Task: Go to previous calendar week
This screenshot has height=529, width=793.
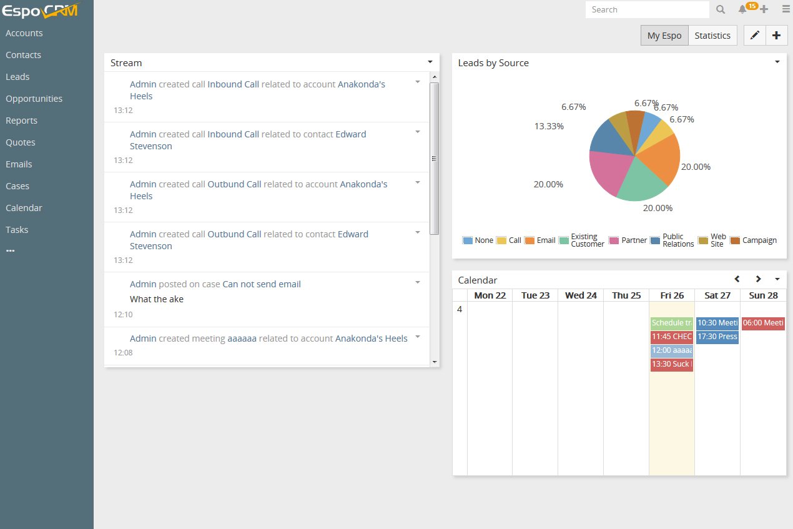Action: tap(737, 279)
